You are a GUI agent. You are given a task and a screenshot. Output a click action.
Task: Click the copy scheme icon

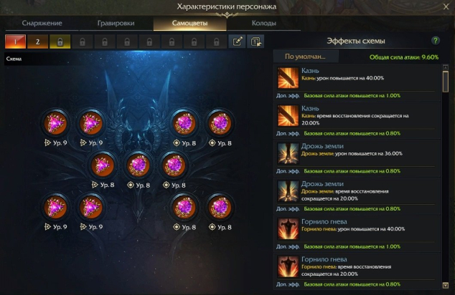[255, 42]
